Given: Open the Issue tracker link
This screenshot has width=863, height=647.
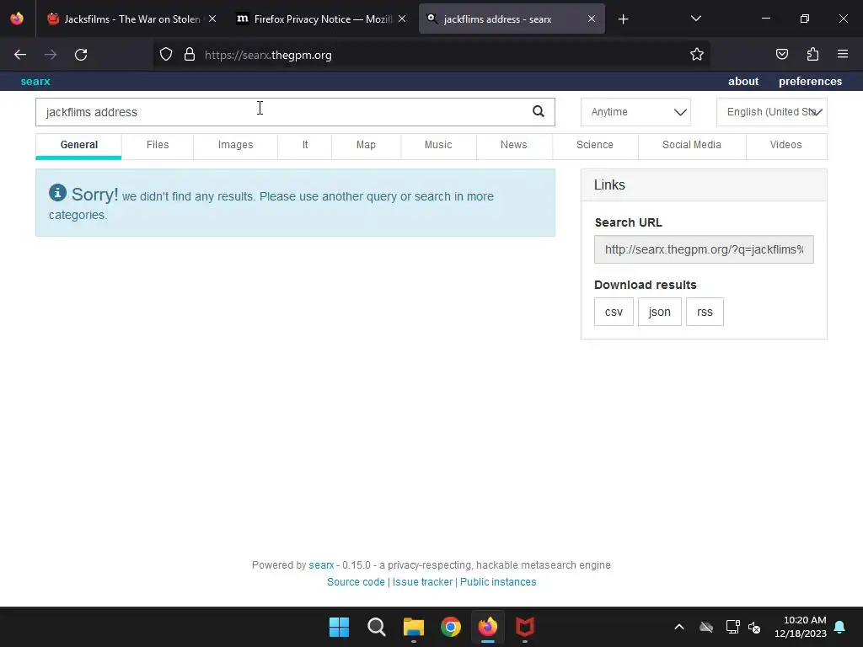Looking at the screenshot, I should click(422, 582).
